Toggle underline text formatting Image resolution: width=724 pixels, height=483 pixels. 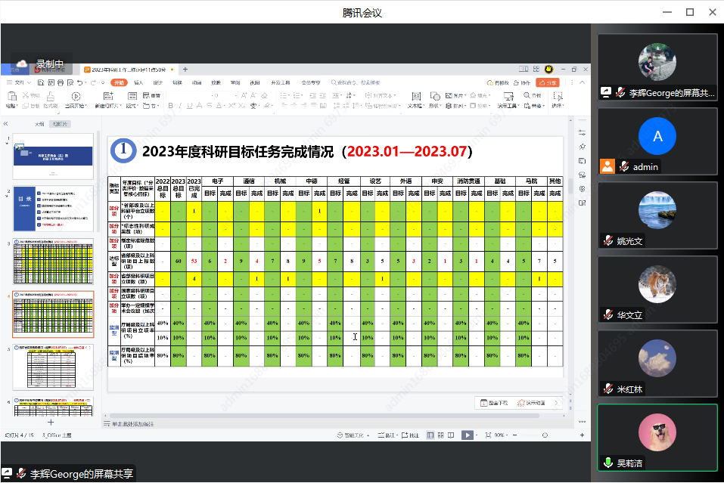tap(190, 106)
